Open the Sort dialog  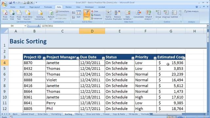click(78, 14)
